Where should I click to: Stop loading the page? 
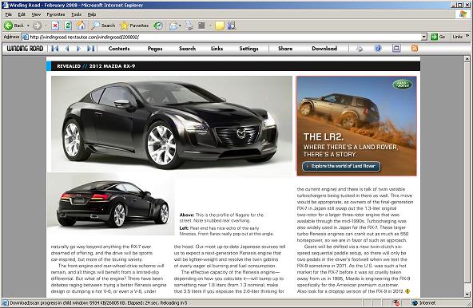click(55, 26)
